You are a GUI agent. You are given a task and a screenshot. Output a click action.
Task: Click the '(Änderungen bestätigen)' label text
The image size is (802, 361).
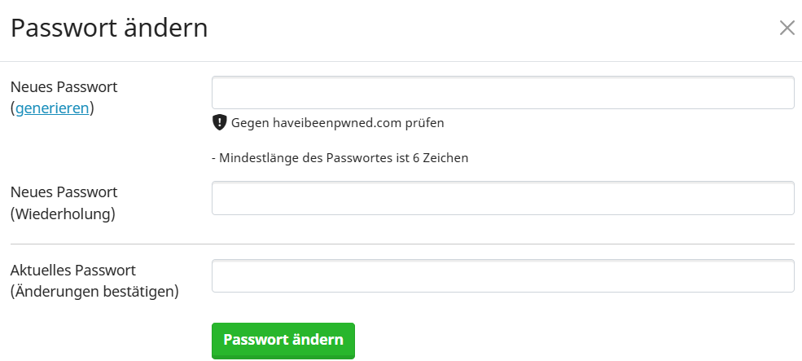point(94,291)
